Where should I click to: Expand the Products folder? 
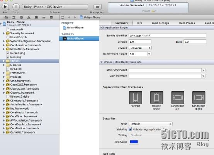point(4,77)
